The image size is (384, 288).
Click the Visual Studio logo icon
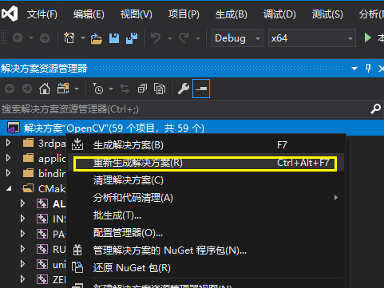tap(10, 14)
